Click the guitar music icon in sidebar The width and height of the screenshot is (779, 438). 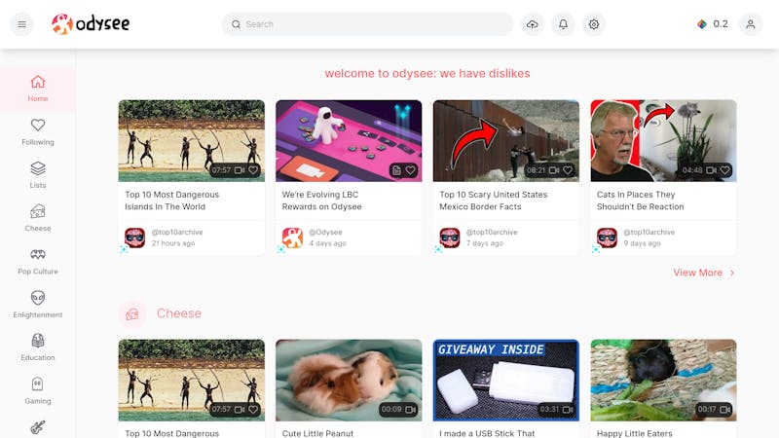coord(38,427)
